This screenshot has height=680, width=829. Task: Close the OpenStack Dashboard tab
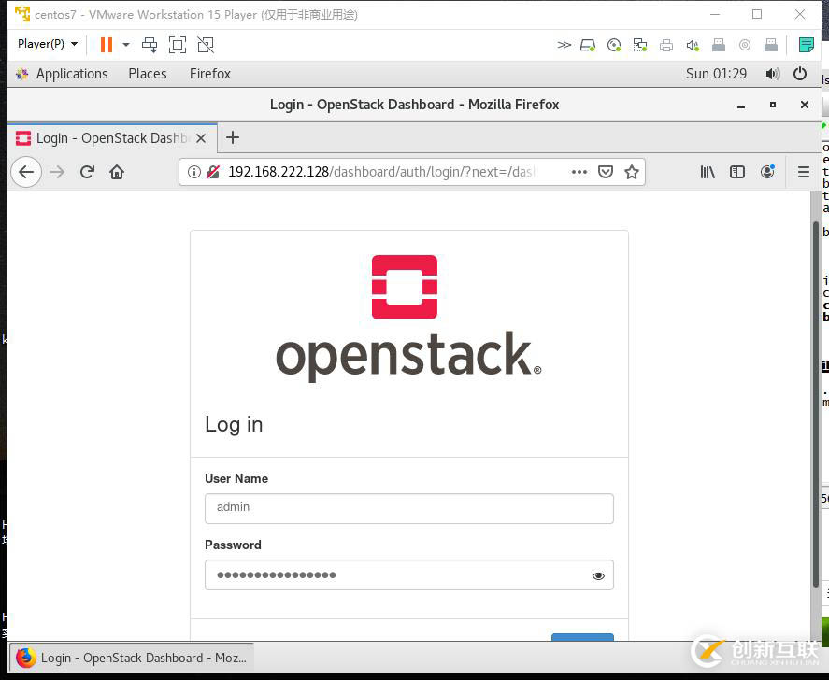tap(201, 138)
